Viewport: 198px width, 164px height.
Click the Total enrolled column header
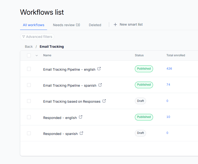coord(176,55)
